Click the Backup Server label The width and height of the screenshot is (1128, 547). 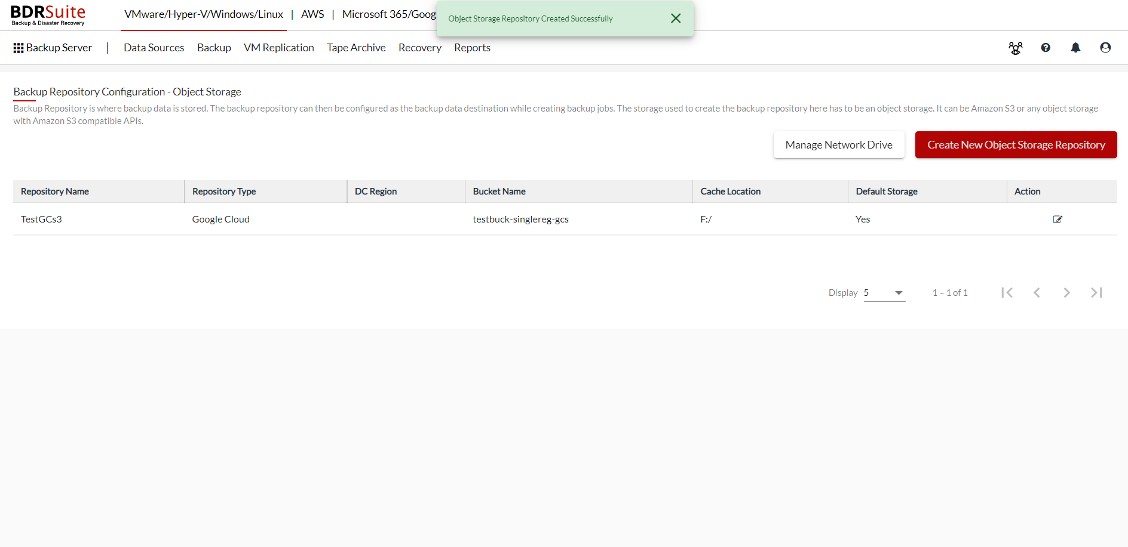tap(59, 48)
